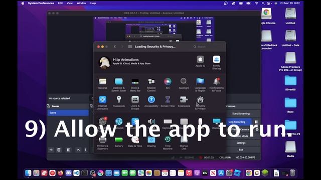Open Battery preferences
Viewport: 321px width, 180px height.
(x=119, y=142)
